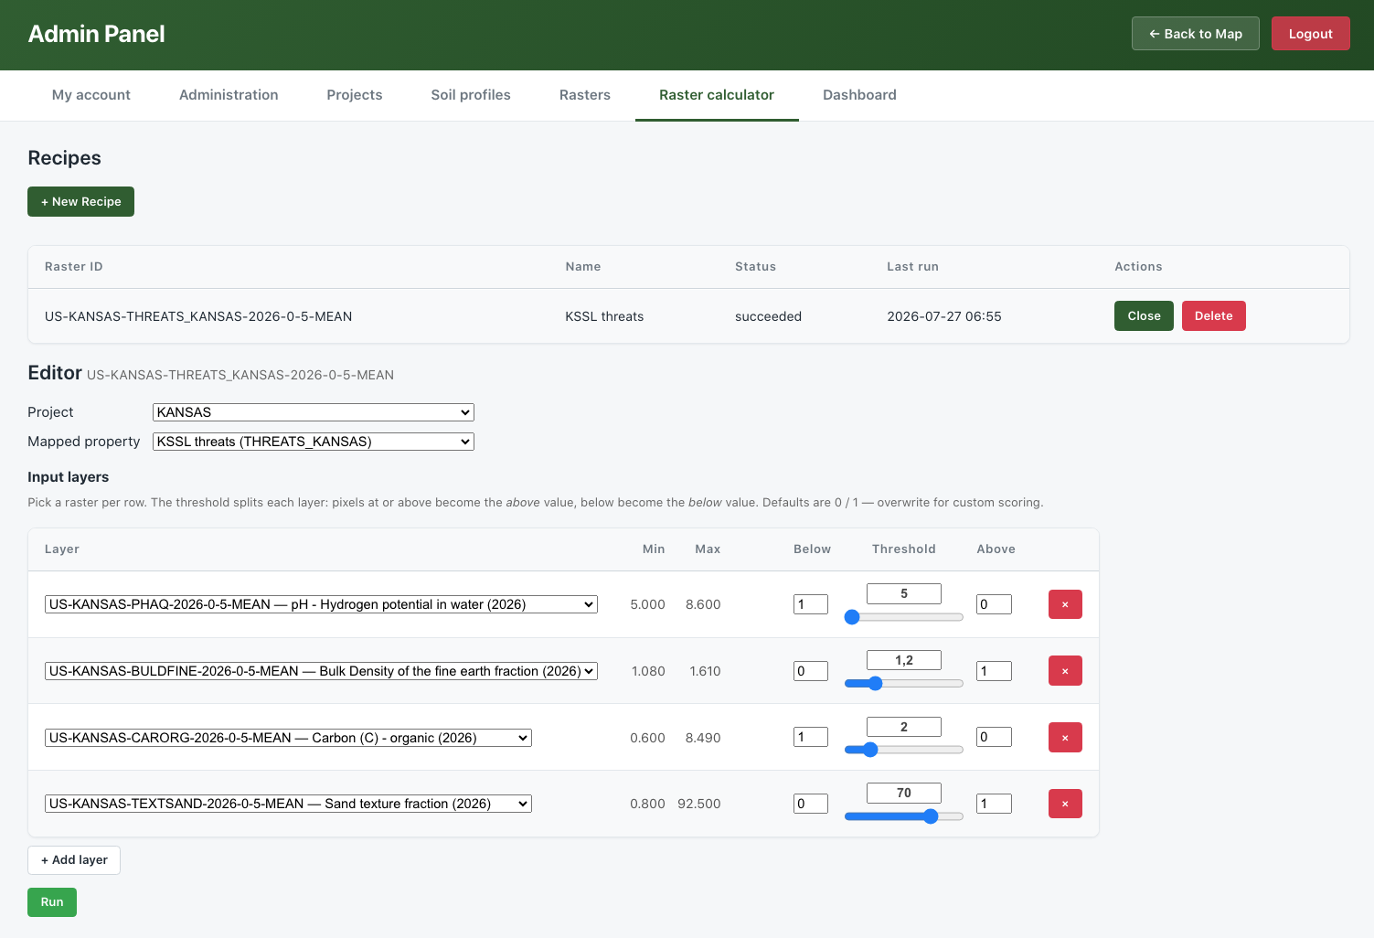This screenshot has height=938, width=1374.
Task: Open the Project dropdown showing KANSAS
Action: 313,412
